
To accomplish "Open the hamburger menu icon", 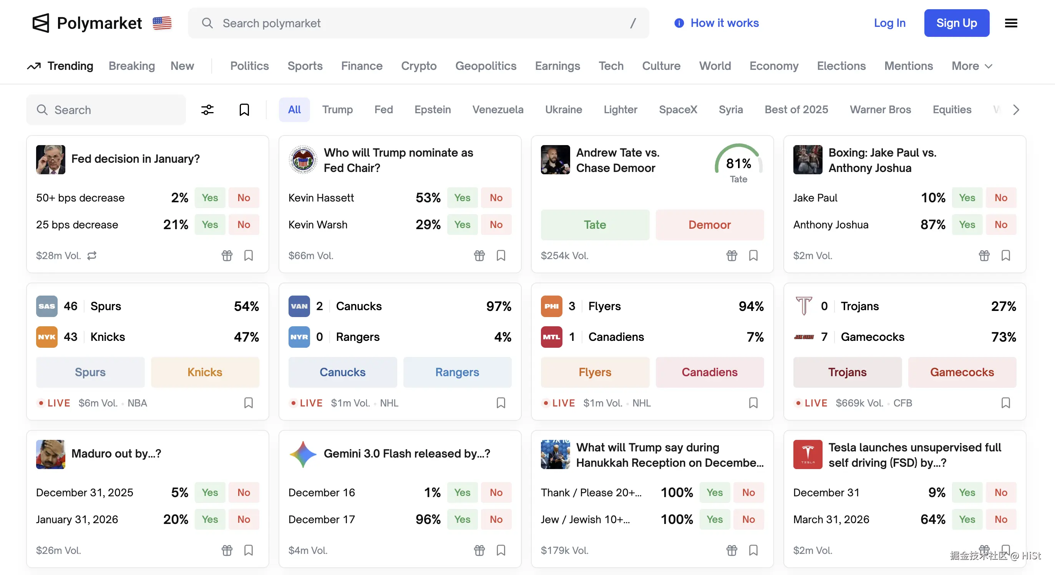I will pos(1011,23).
